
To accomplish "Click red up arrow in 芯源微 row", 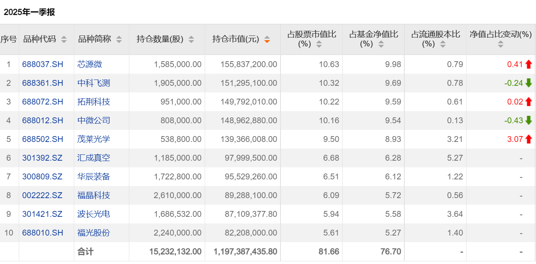I will click(x=529, y=64).
